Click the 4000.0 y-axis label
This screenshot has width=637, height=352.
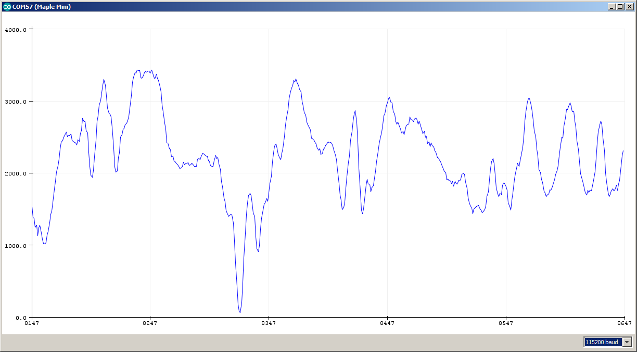(16, 30)
